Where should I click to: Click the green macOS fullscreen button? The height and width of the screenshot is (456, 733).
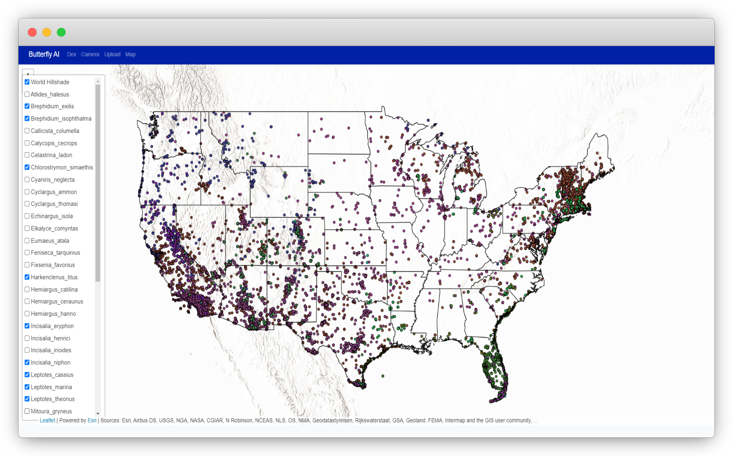pos(61,32)
